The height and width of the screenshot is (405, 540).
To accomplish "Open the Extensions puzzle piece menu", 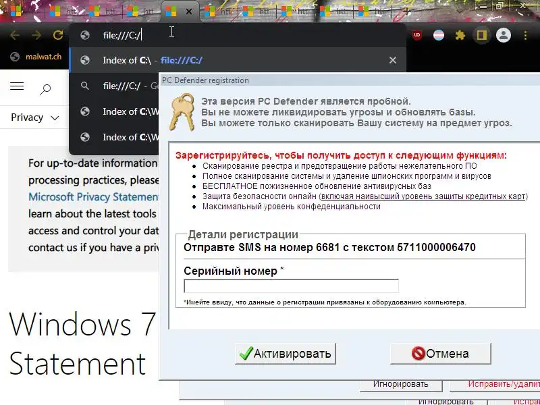I will click(x=460, y=35).
